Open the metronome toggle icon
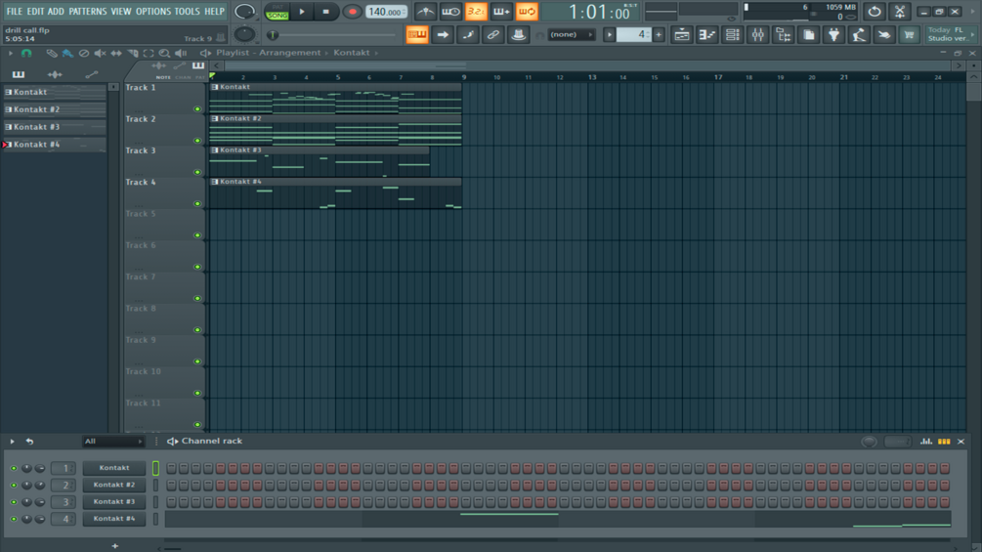Viewport: 982px width, 552px height. point(425,12)
